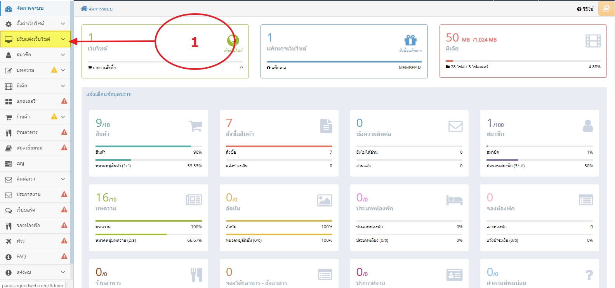Click the question mark icon on คำถามที่พบบ่อย card
615x288 pixels.
pyautogui.click(x=589, y=275)
